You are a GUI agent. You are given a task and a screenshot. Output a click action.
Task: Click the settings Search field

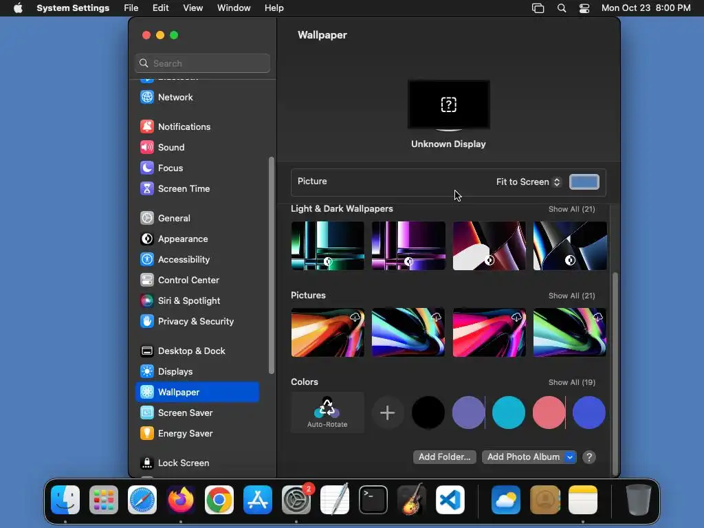(203, 63)
